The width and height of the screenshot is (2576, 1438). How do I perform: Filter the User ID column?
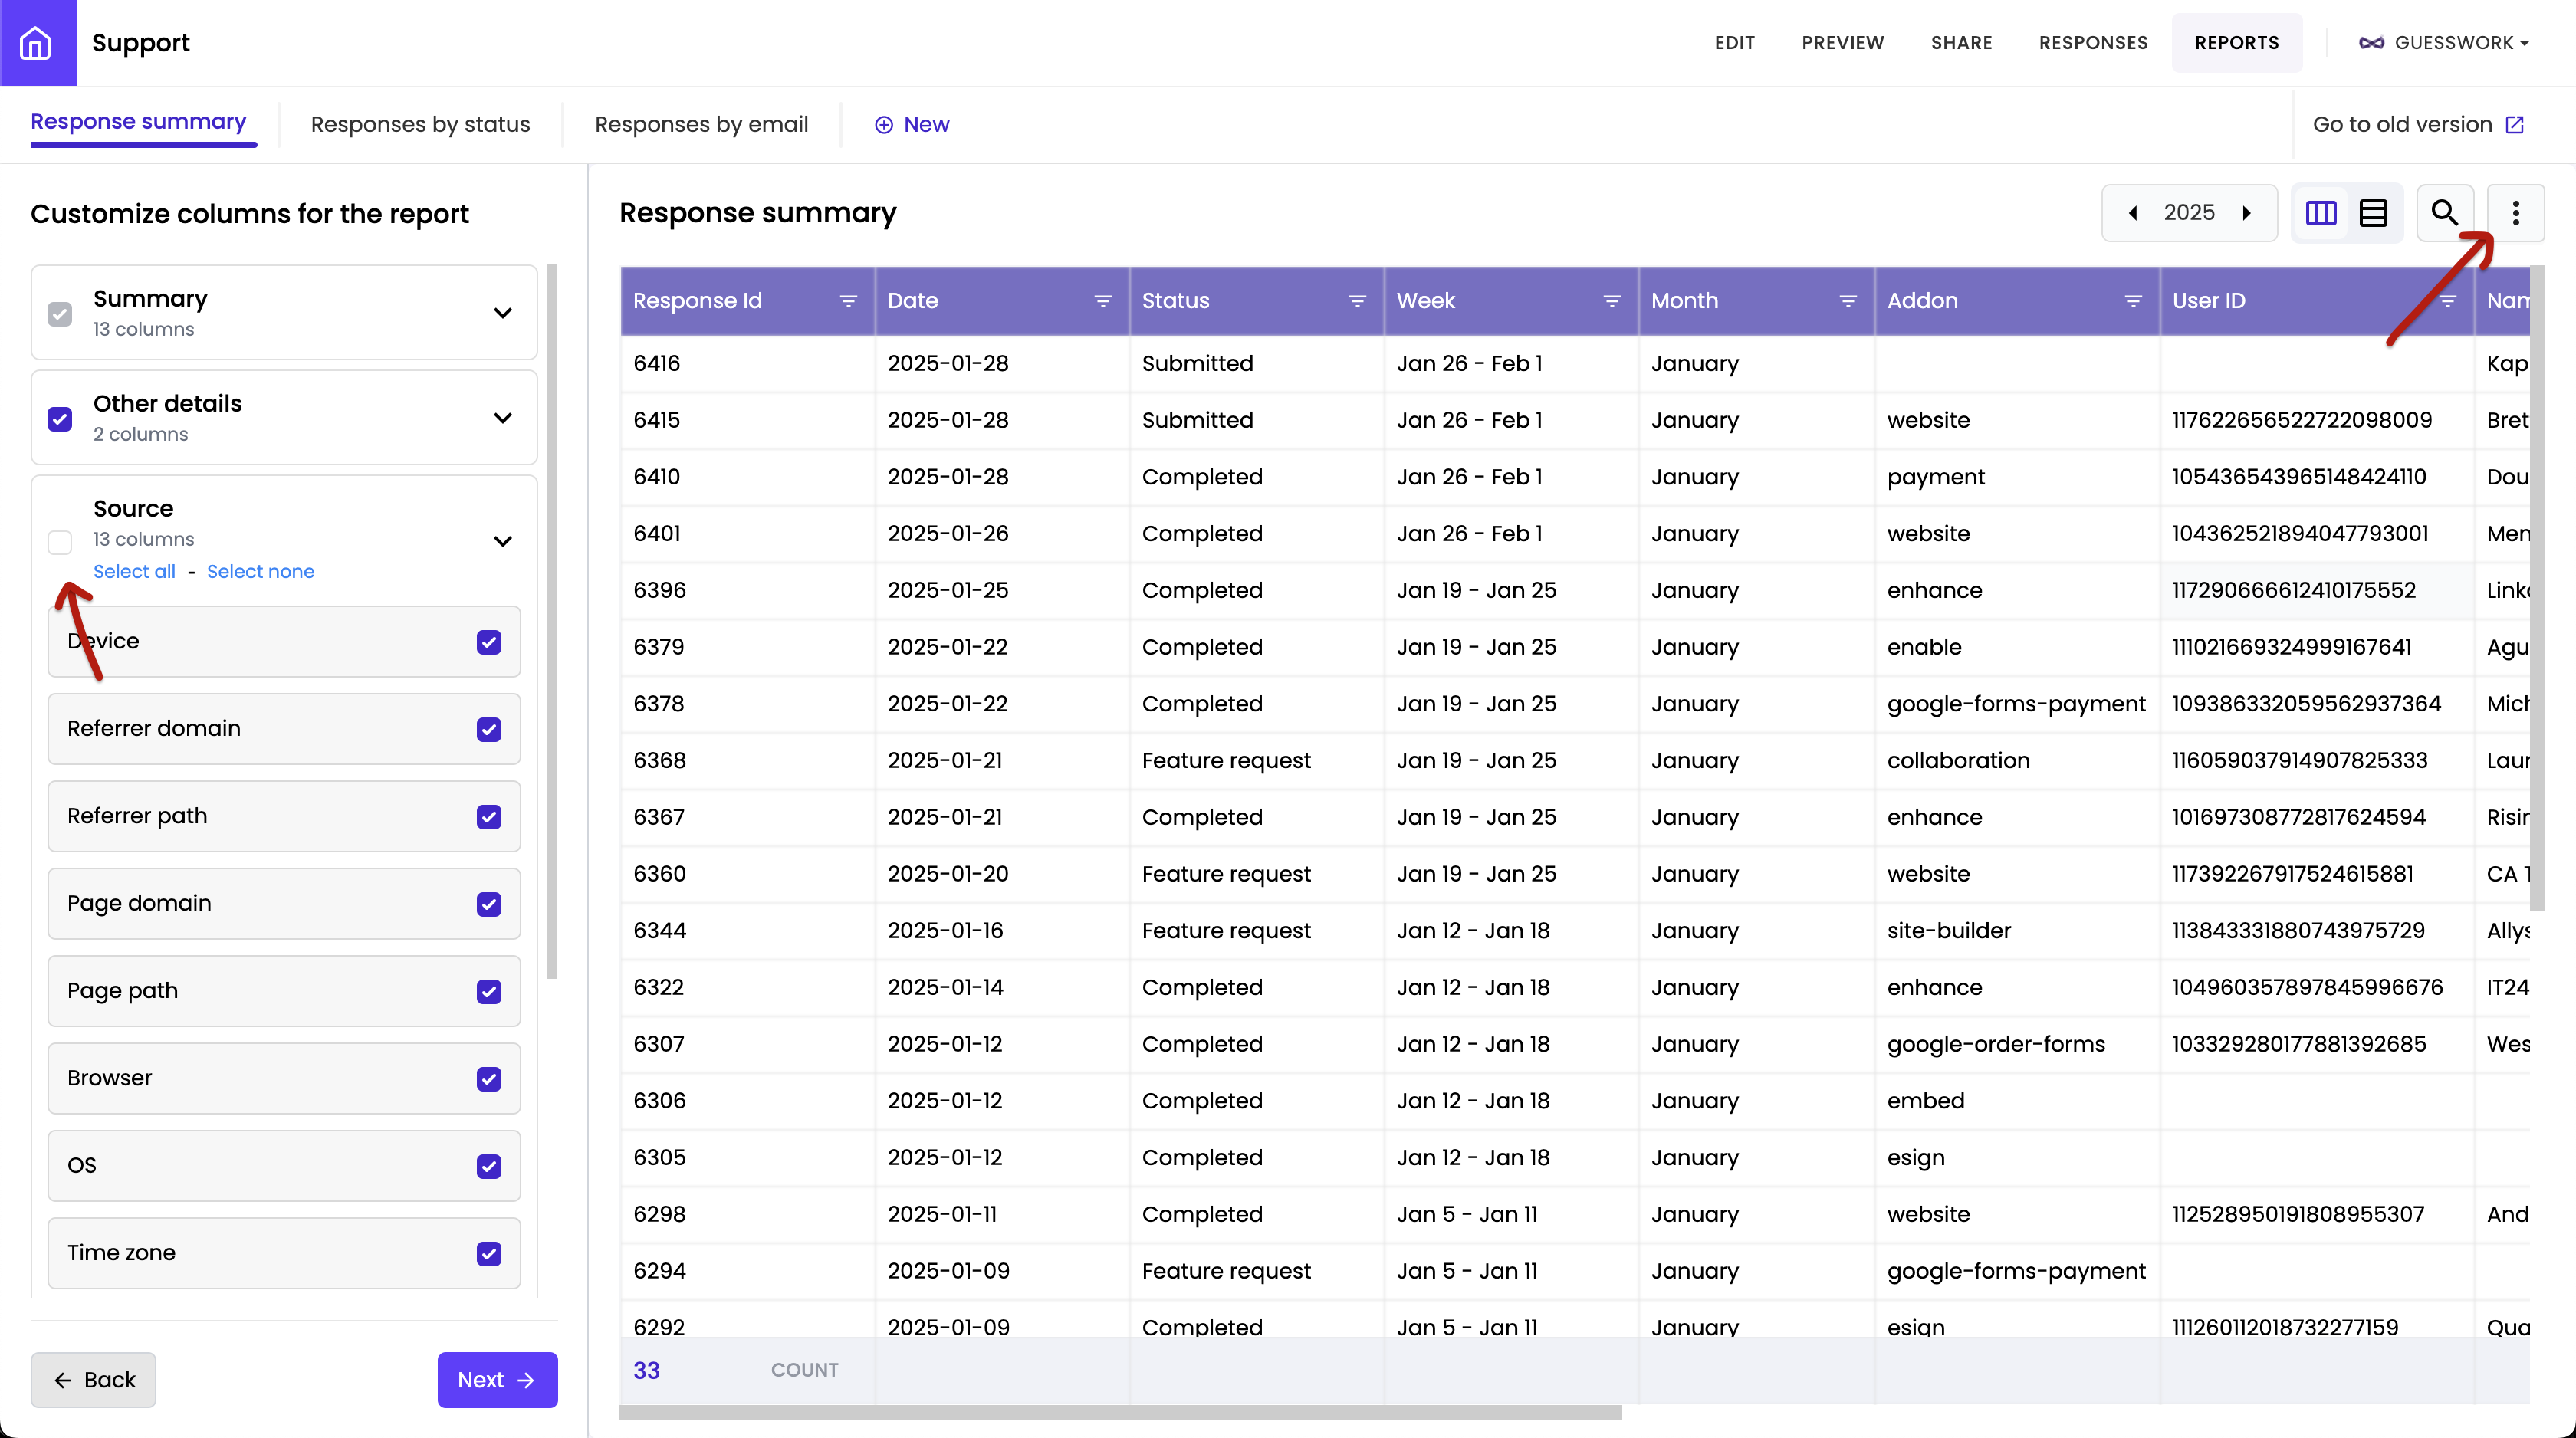(2447, 301)
